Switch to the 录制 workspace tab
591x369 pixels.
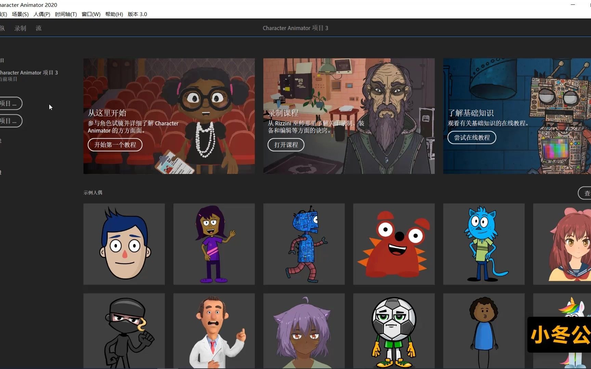pyautogui.click(x=20, y=28)
